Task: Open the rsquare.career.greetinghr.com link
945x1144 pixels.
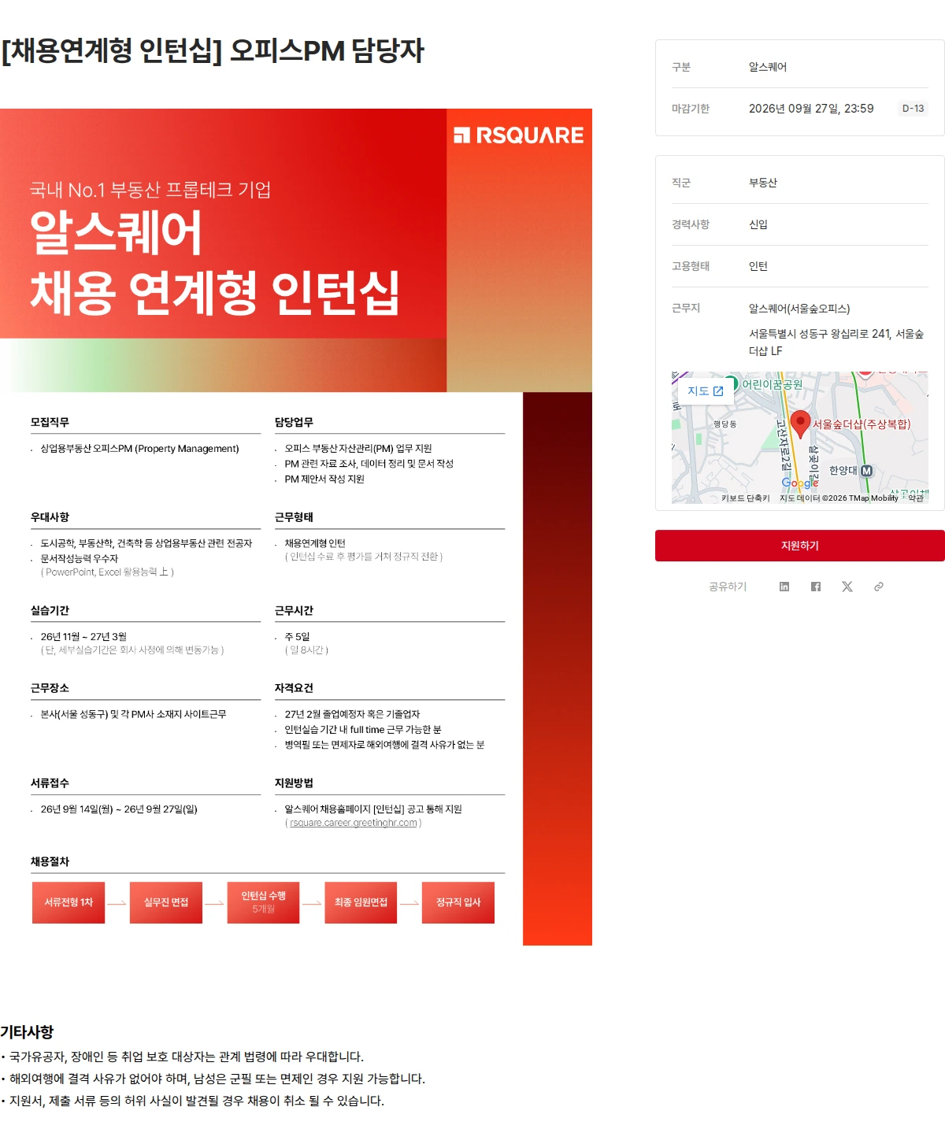Action: pos(354,823)
